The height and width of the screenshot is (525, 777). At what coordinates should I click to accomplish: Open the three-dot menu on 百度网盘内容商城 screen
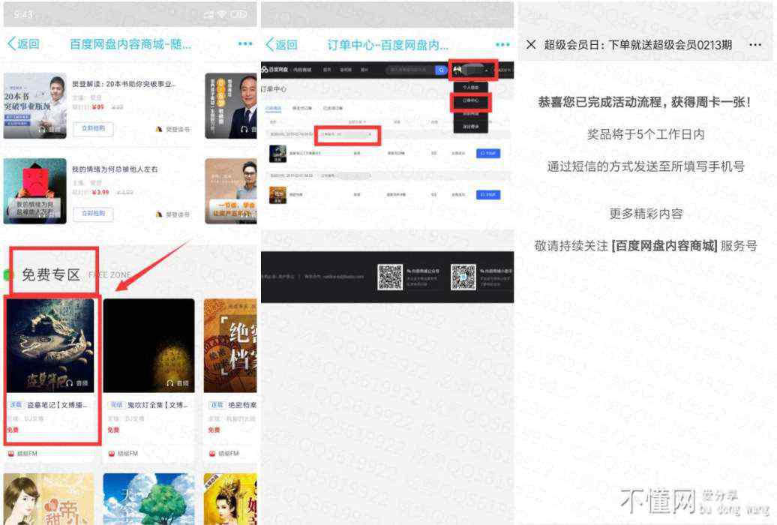[245, 43]
